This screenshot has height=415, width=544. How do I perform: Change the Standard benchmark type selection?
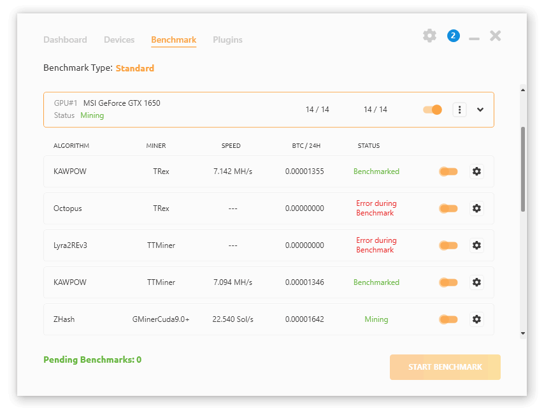click(134, 68)
